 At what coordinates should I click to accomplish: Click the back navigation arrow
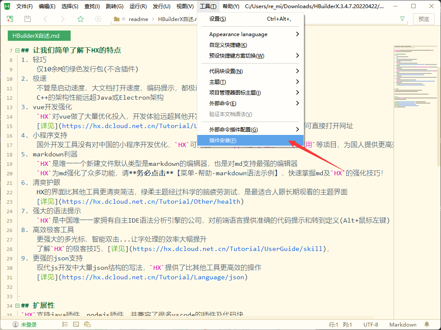tap(45, 19)
